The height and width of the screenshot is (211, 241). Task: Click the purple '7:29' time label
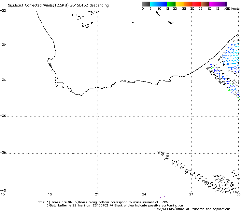(x=163, y=197)
